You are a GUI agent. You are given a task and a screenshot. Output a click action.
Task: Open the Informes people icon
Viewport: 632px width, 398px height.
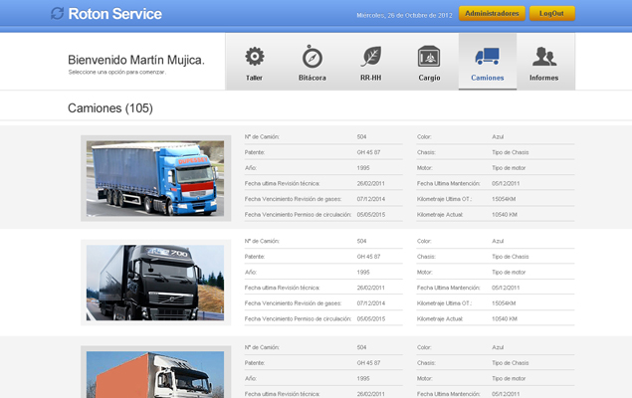(544, 57)
